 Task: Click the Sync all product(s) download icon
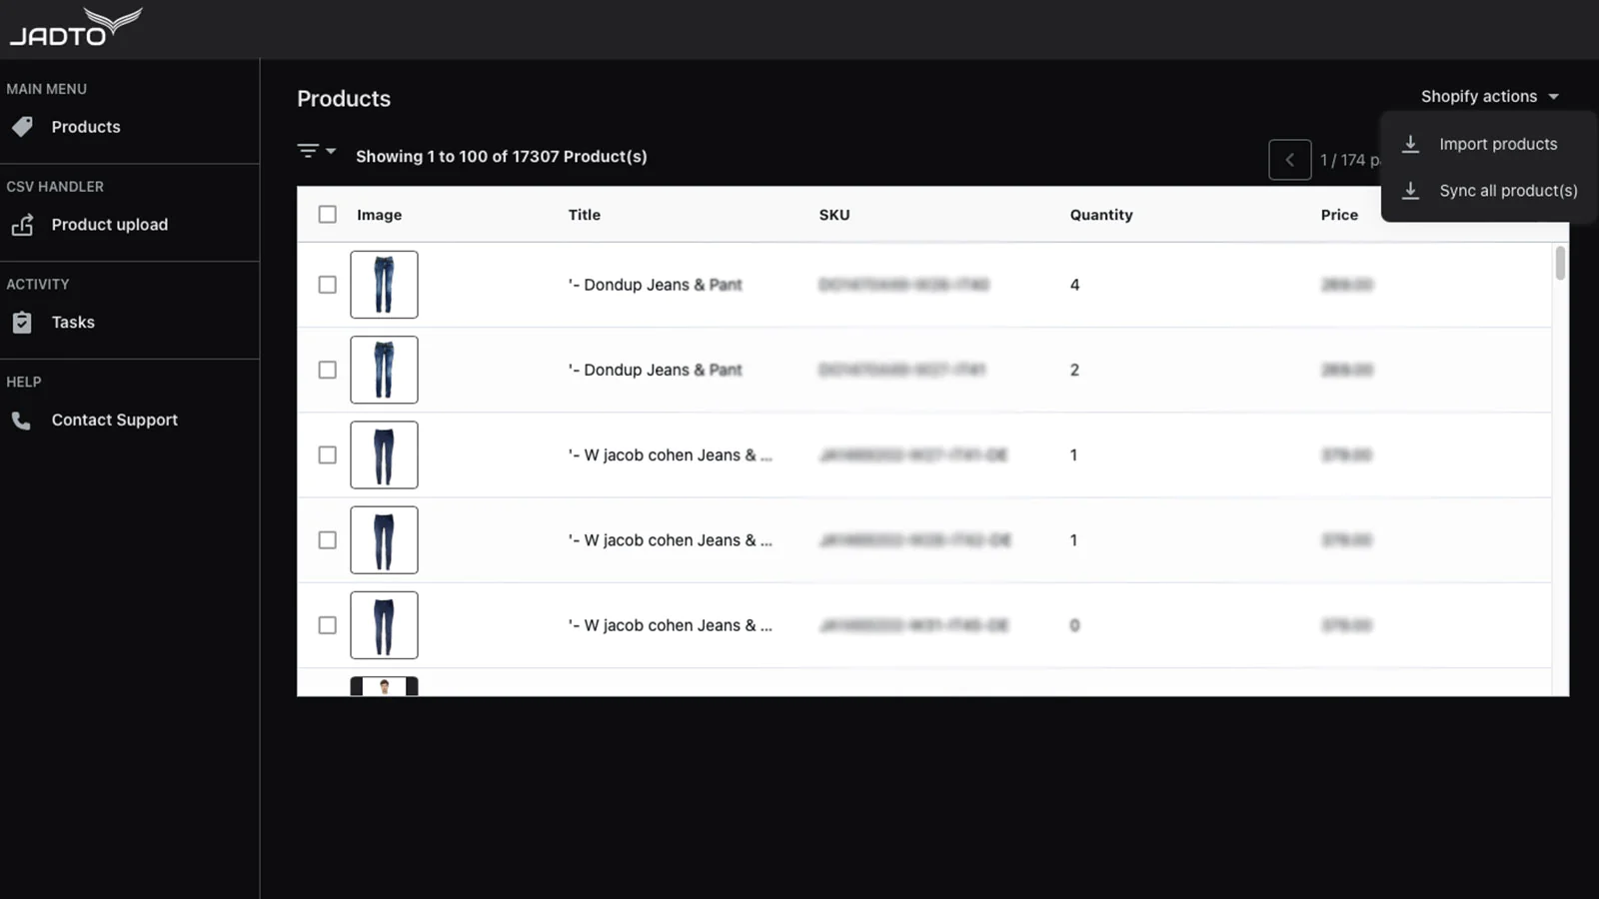pyautogui.click(x=1410, y=191)
